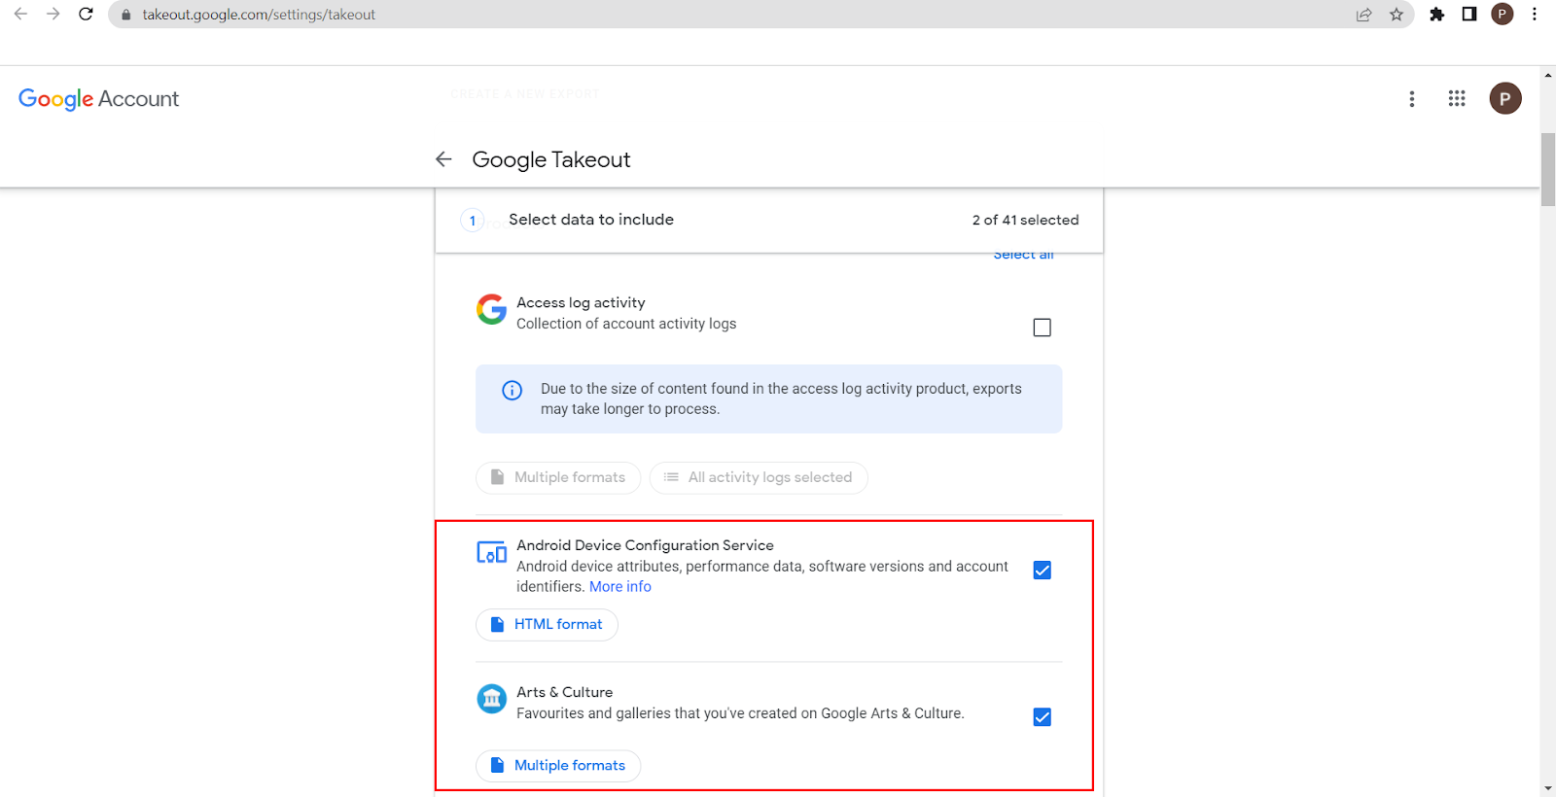Click the browser forward arrow
This screenshot has height=797, width=1556.
[x=53, y=15]
